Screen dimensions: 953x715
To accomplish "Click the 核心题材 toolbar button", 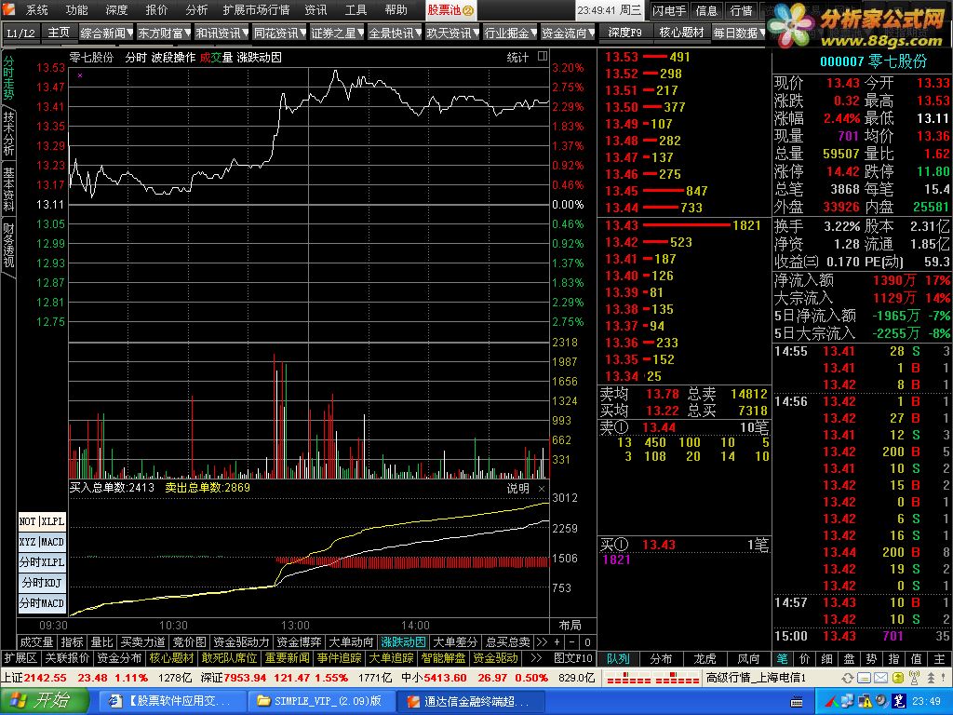I will tap(681, 33).
